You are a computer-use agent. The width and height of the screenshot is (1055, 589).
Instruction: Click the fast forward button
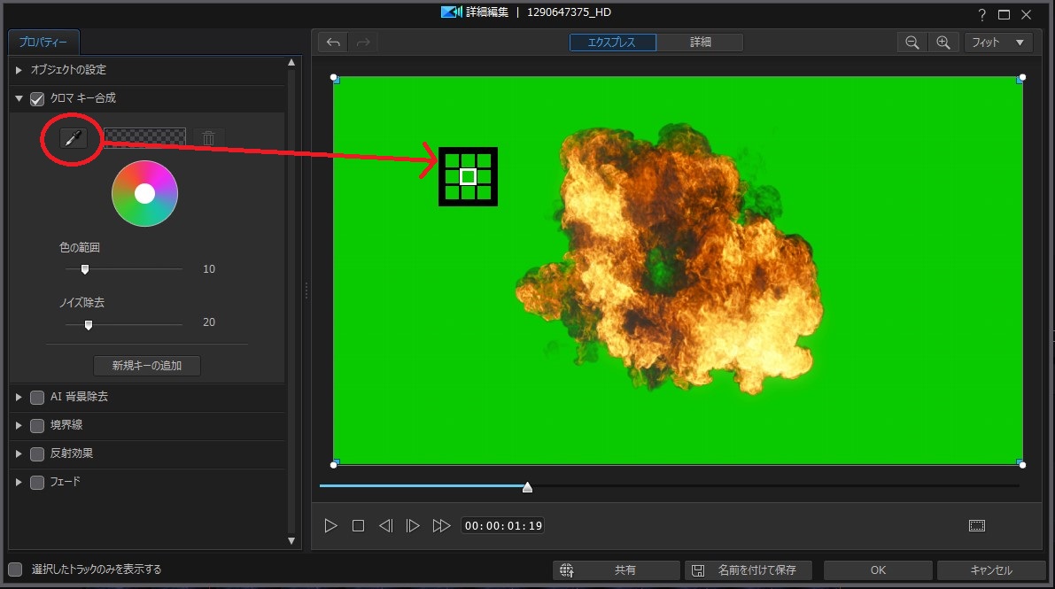point(441,525)
